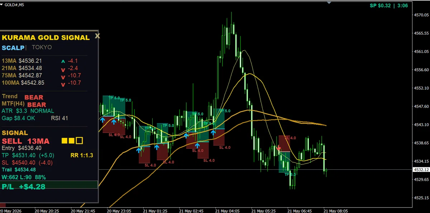Click the RR 1:1.3 ratio

tap(82, 155)
